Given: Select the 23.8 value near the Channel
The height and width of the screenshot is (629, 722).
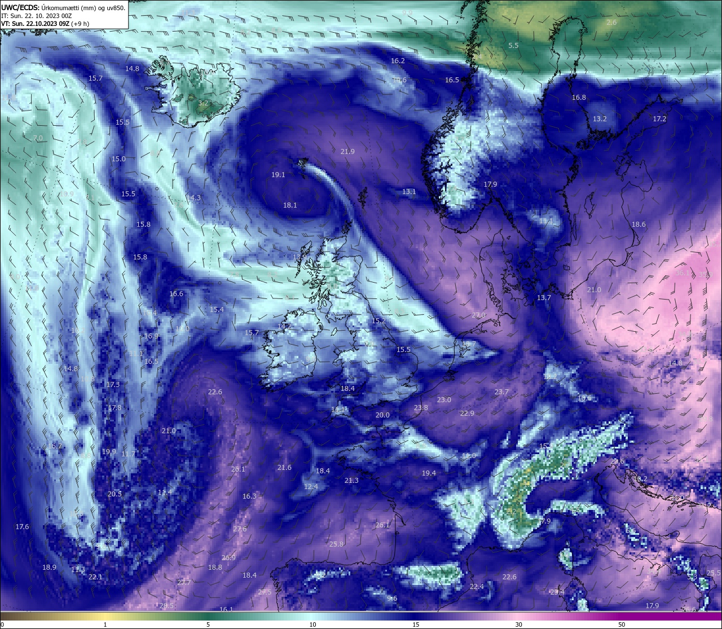Looking at the screenshot, I should (421, 408).
